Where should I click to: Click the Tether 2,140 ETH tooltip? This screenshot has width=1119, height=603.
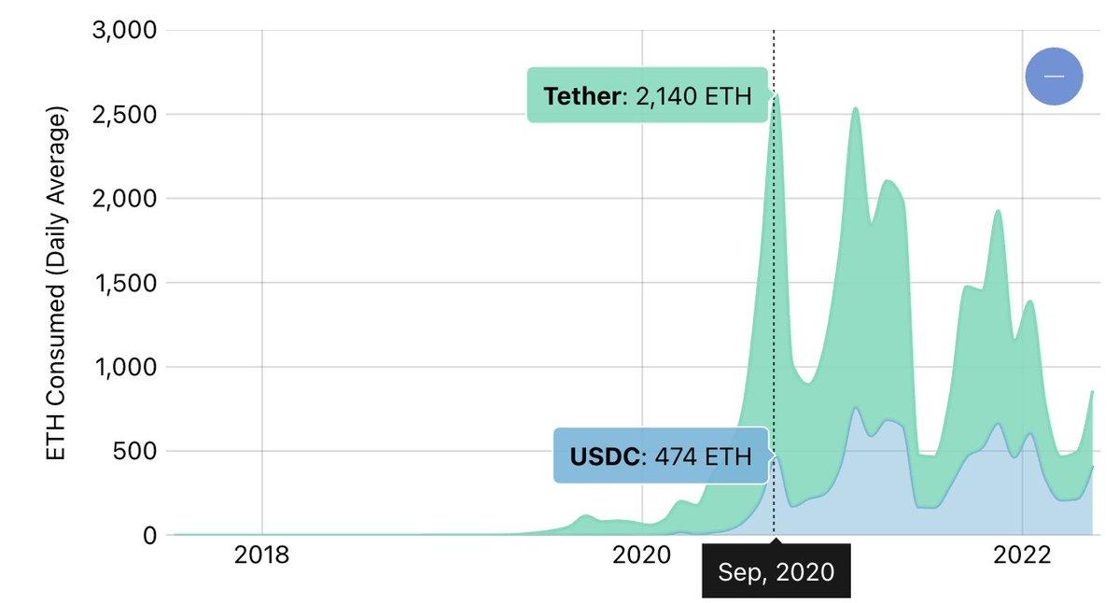(x=648, y=95)
